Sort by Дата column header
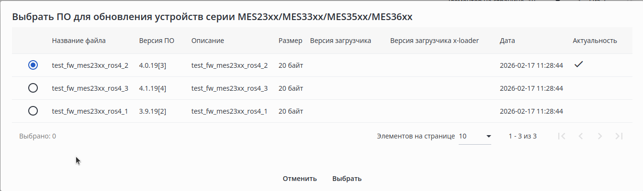The width and height of the screenshot is (643, 191). pyautogui.click(x=507, y=41)
